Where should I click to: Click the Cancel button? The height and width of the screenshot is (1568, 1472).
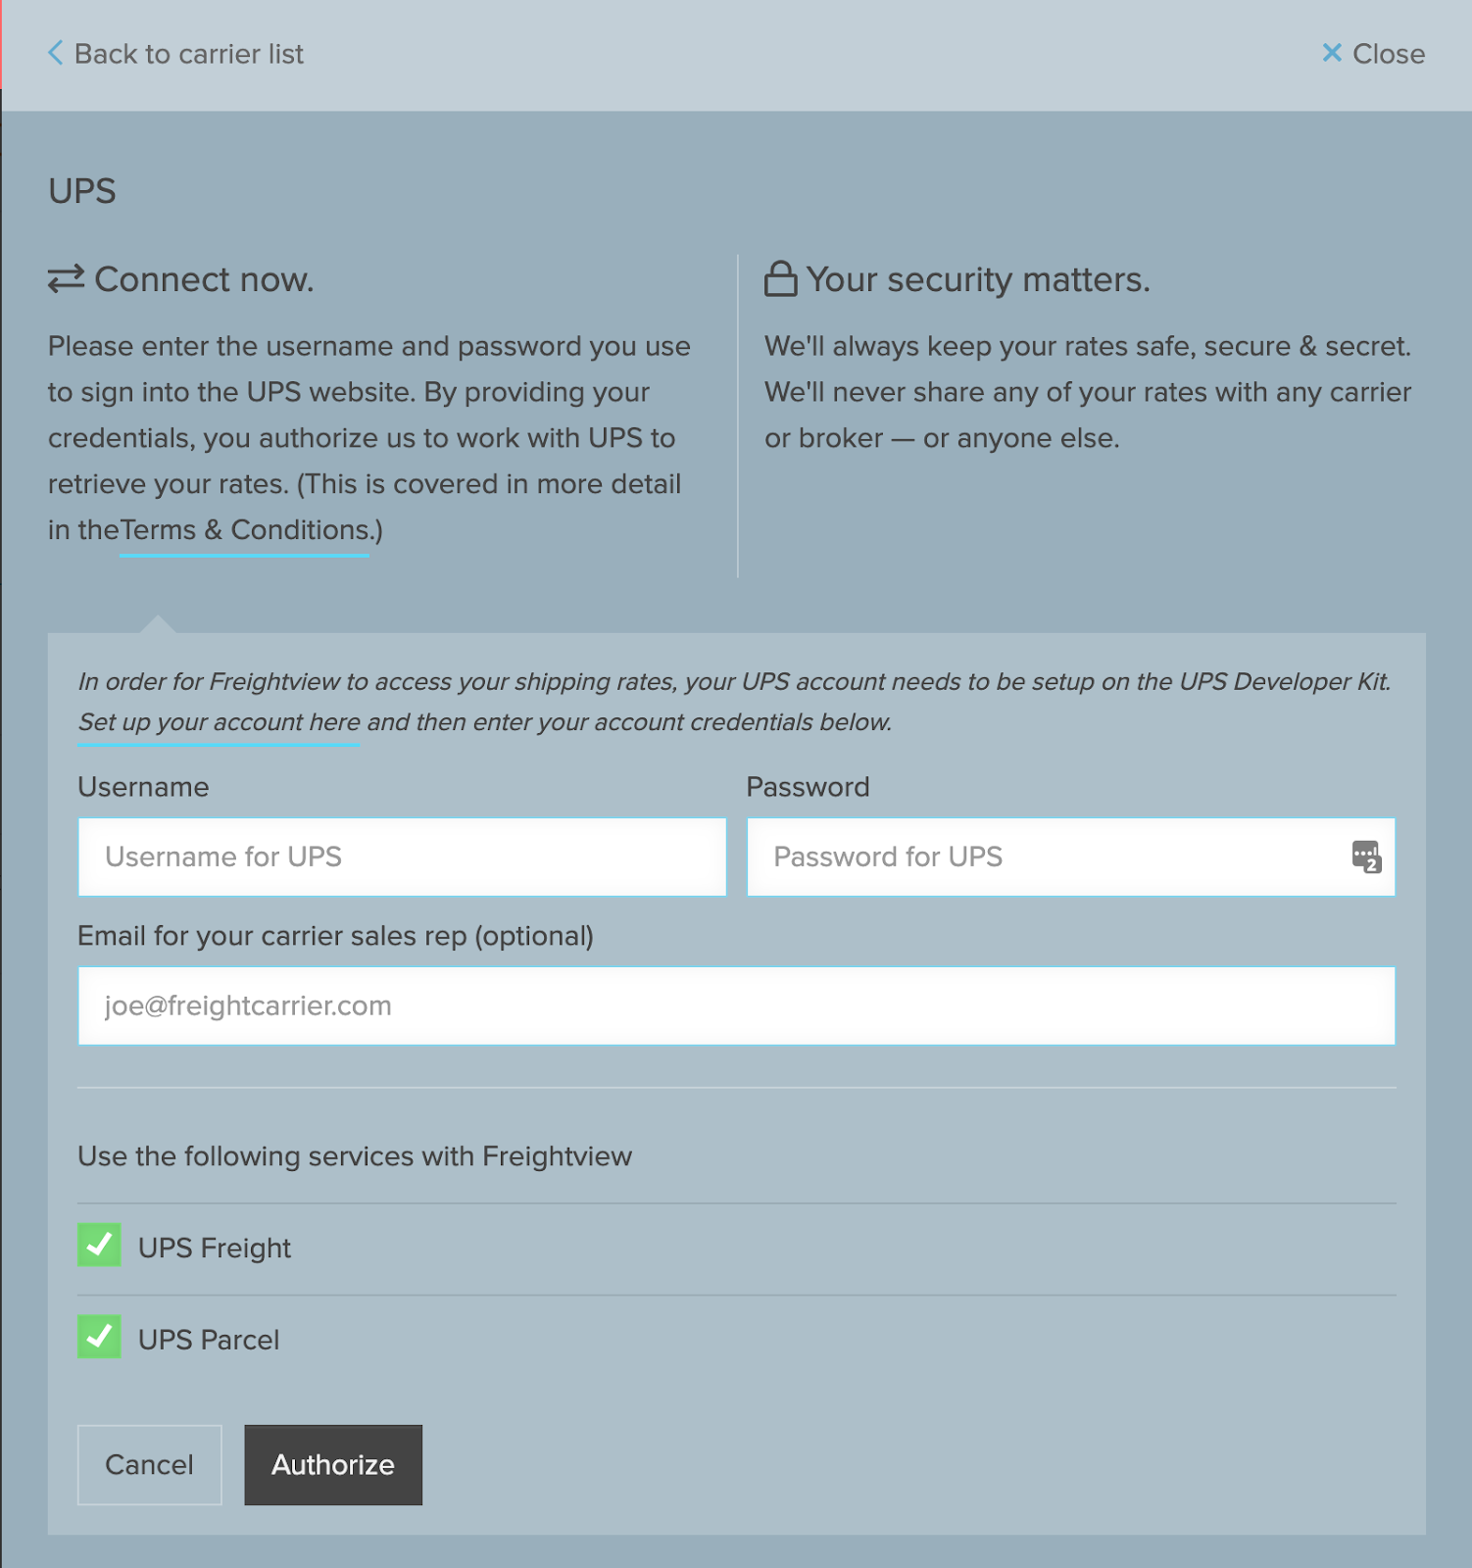coord(149,1464)
